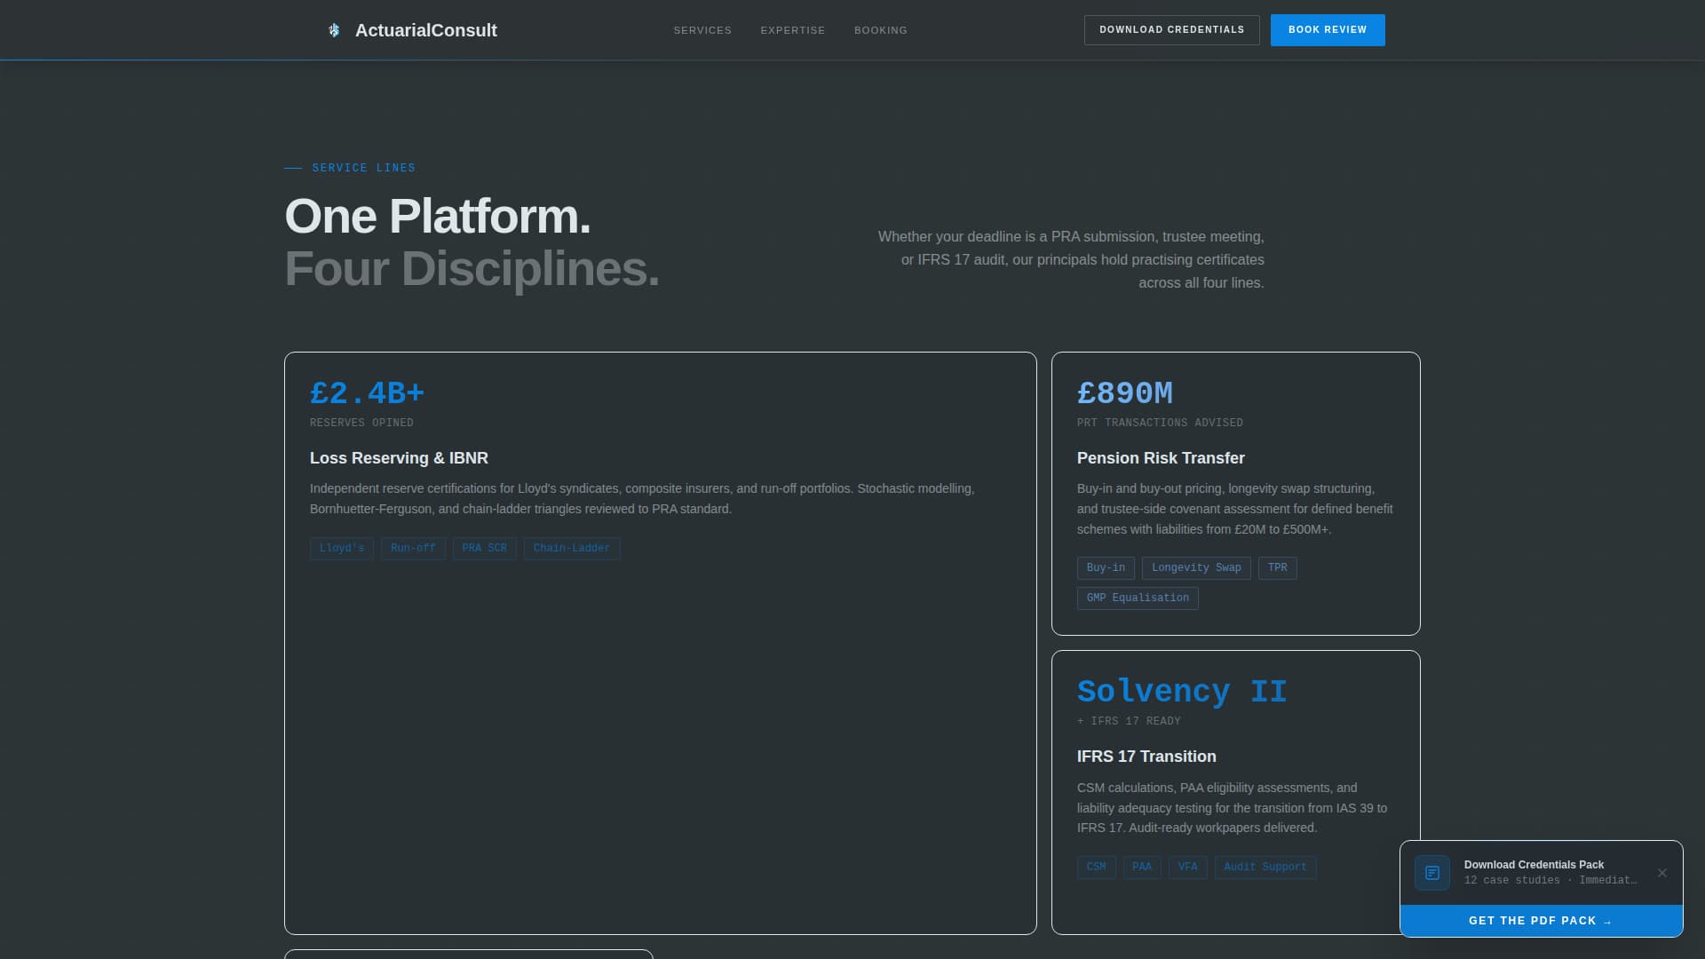Select the Buy-in tag under Pension Risk Transfer

coord(1106,567)
